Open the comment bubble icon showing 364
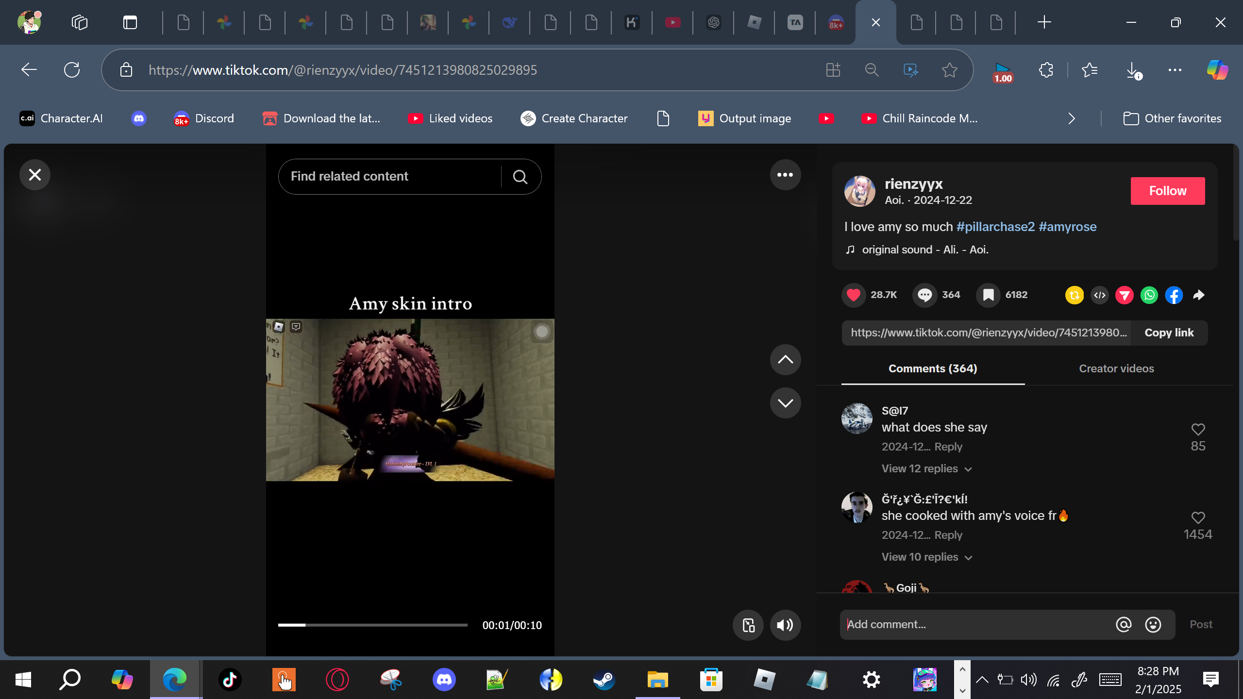The width and height of the screenshot is (1243, 699). point(924,295)
